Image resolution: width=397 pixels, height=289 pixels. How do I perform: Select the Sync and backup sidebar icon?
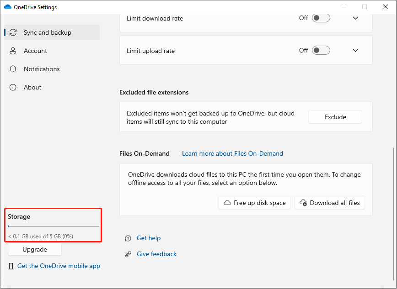13,32
